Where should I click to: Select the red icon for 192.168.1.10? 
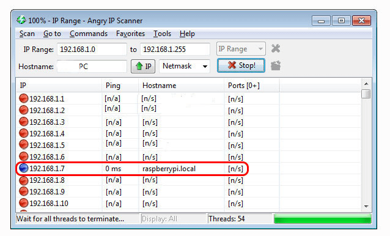pos(24,203)
